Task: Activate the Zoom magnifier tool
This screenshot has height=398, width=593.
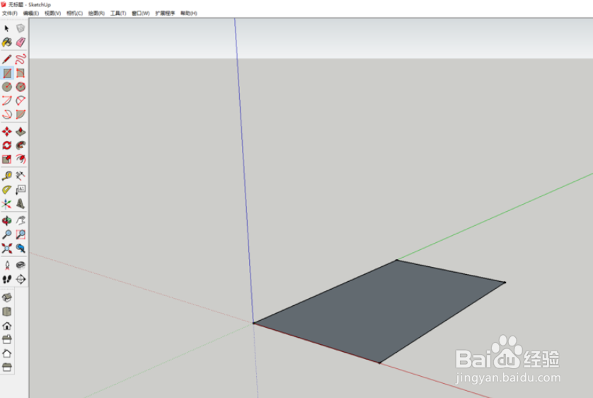Action: tap(7, 234)
